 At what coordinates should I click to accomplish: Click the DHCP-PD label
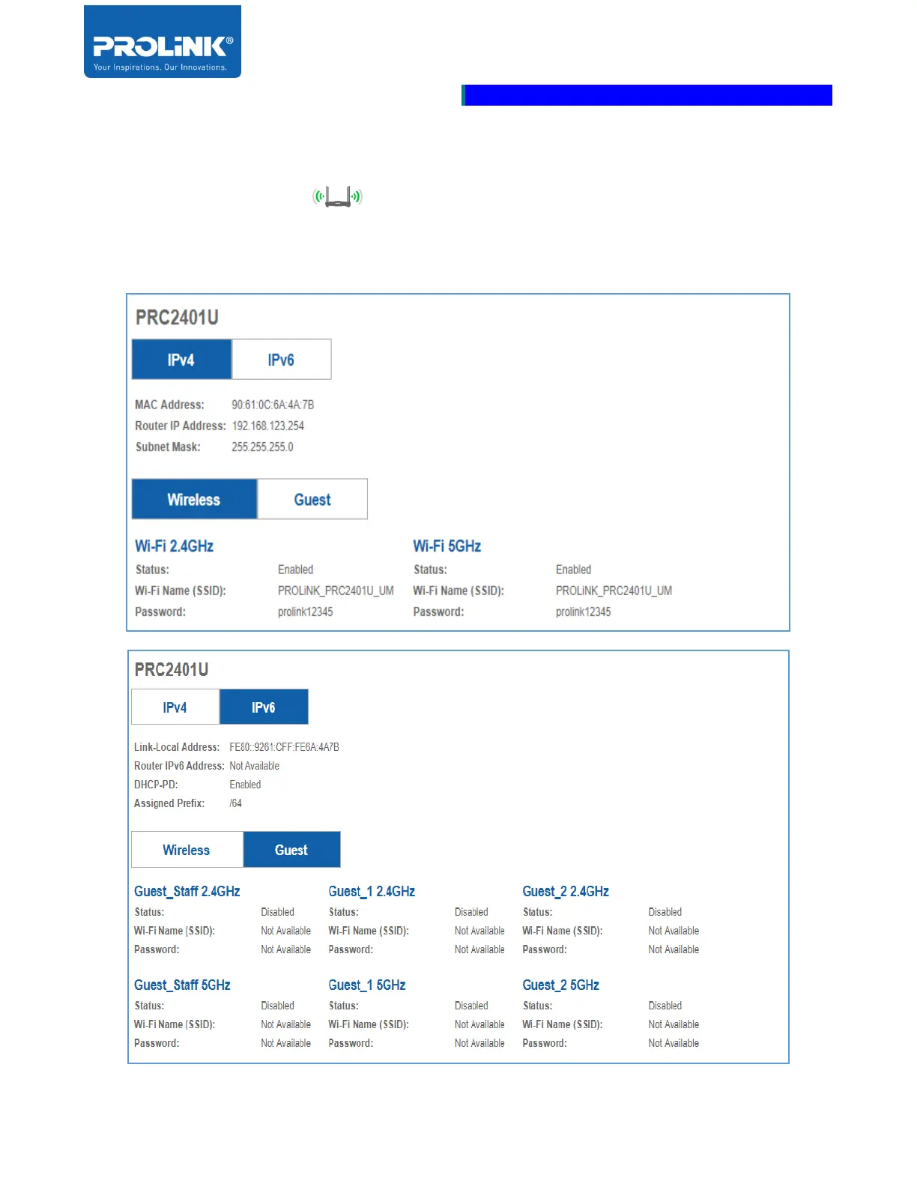coord(156,785)
